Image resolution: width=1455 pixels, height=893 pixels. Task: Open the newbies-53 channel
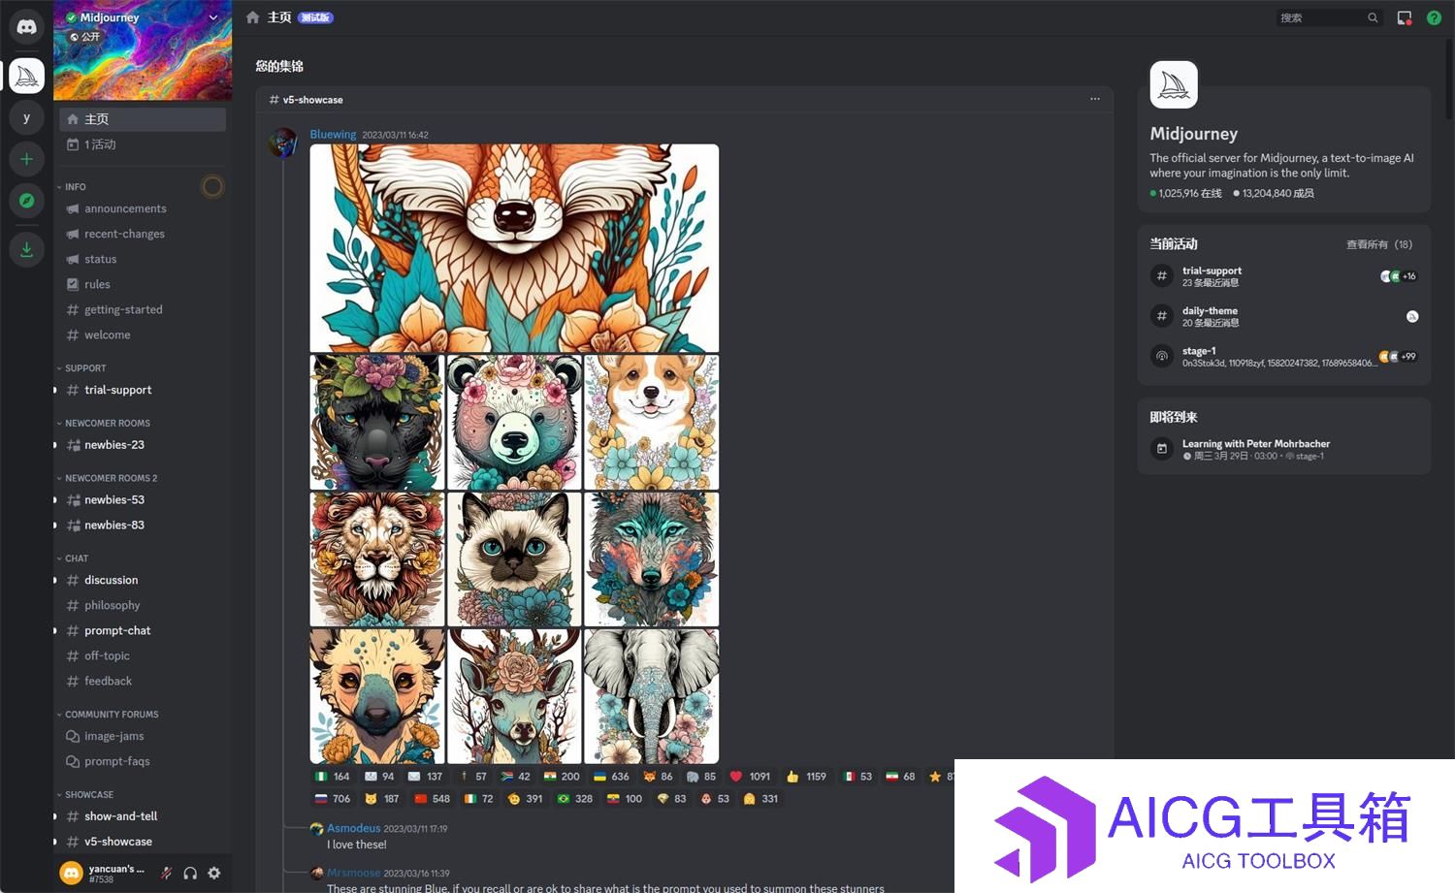143,499
